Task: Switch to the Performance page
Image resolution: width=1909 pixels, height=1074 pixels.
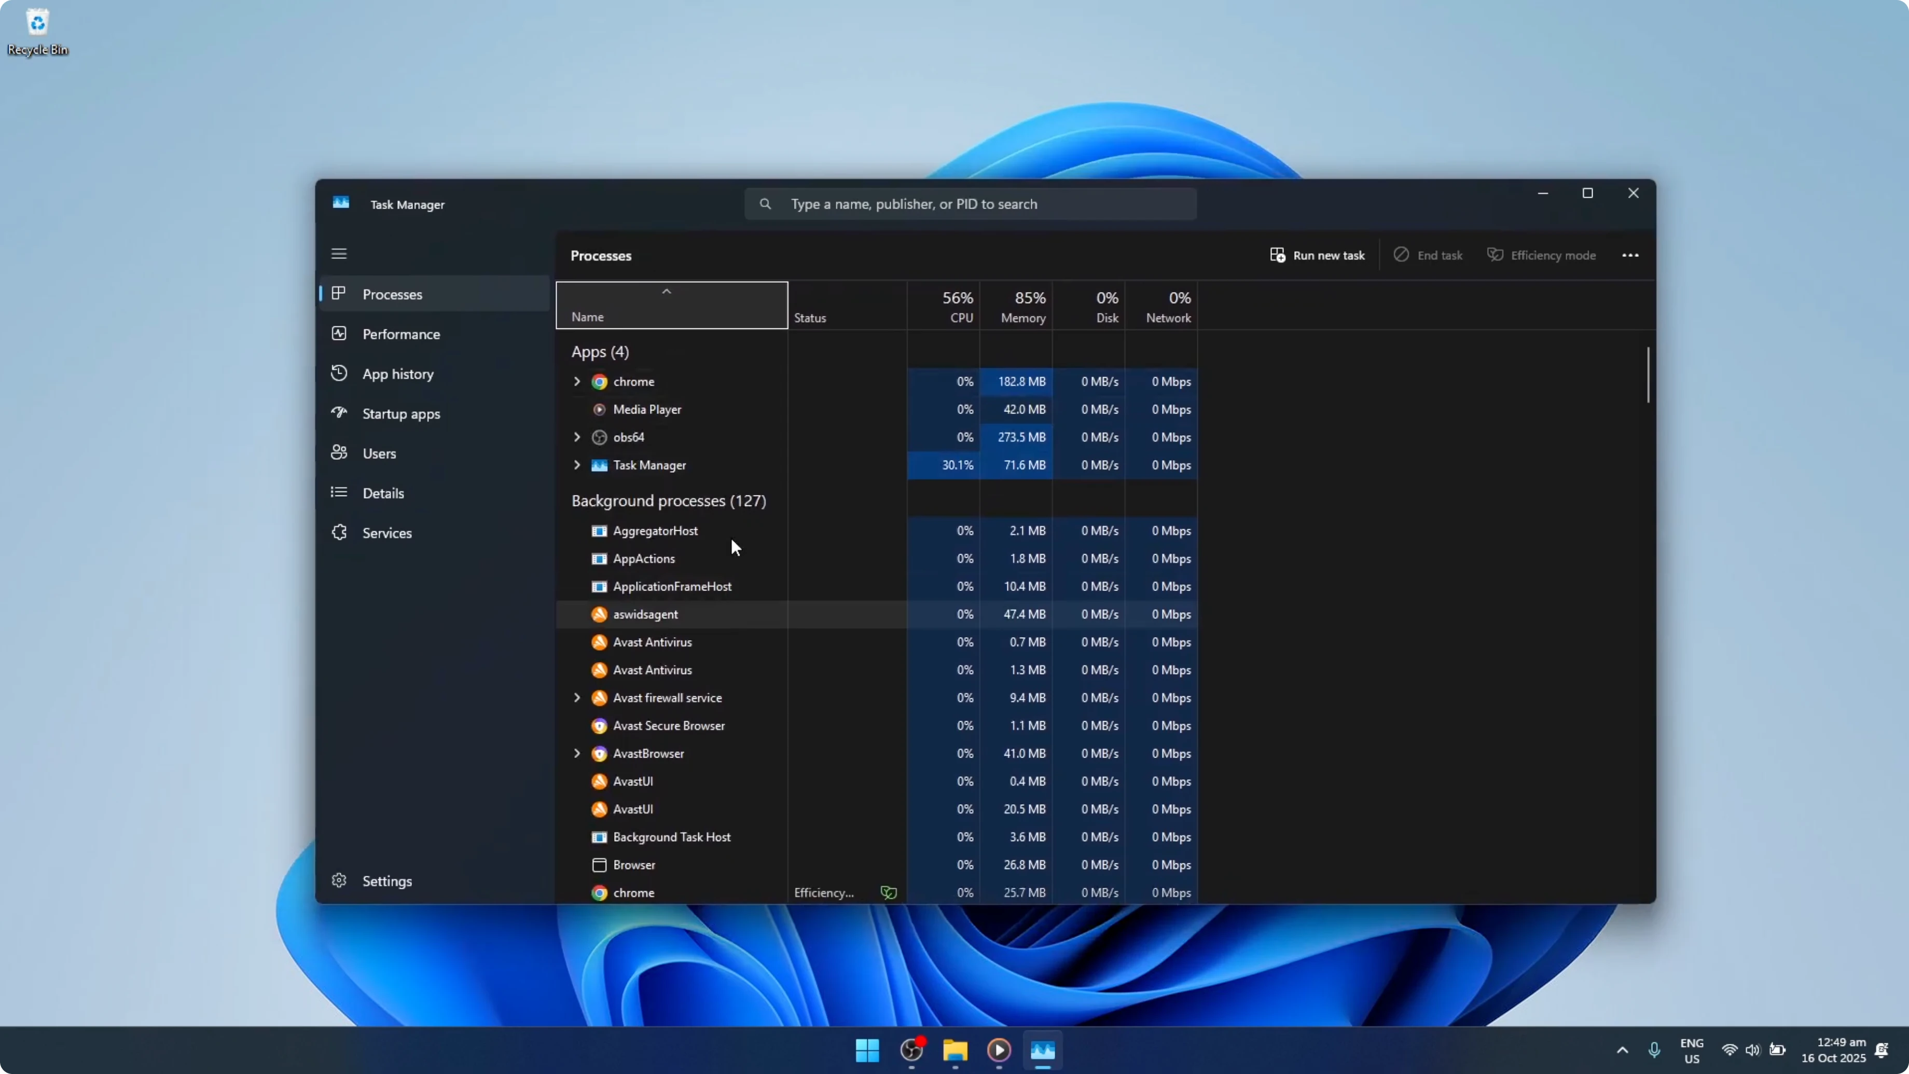Action: tap(435, 334)
